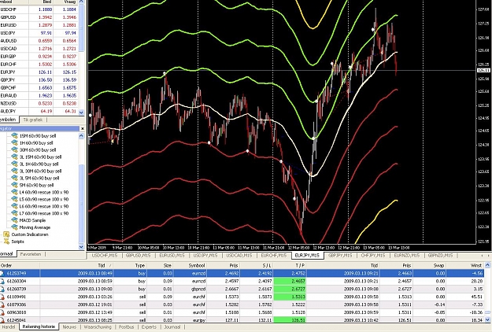Click the icon of 3L 15M 60x90 buy sell
This screenshot has height=332, width=492.
click(x=14, y=157)
